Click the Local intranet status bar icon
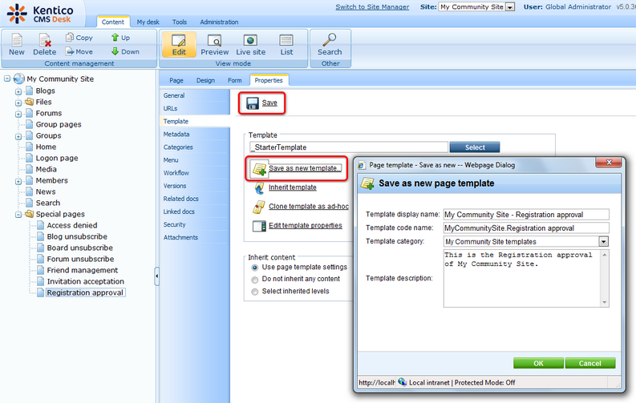The height and width of the screenshot is (403, 636). point(402,382)
